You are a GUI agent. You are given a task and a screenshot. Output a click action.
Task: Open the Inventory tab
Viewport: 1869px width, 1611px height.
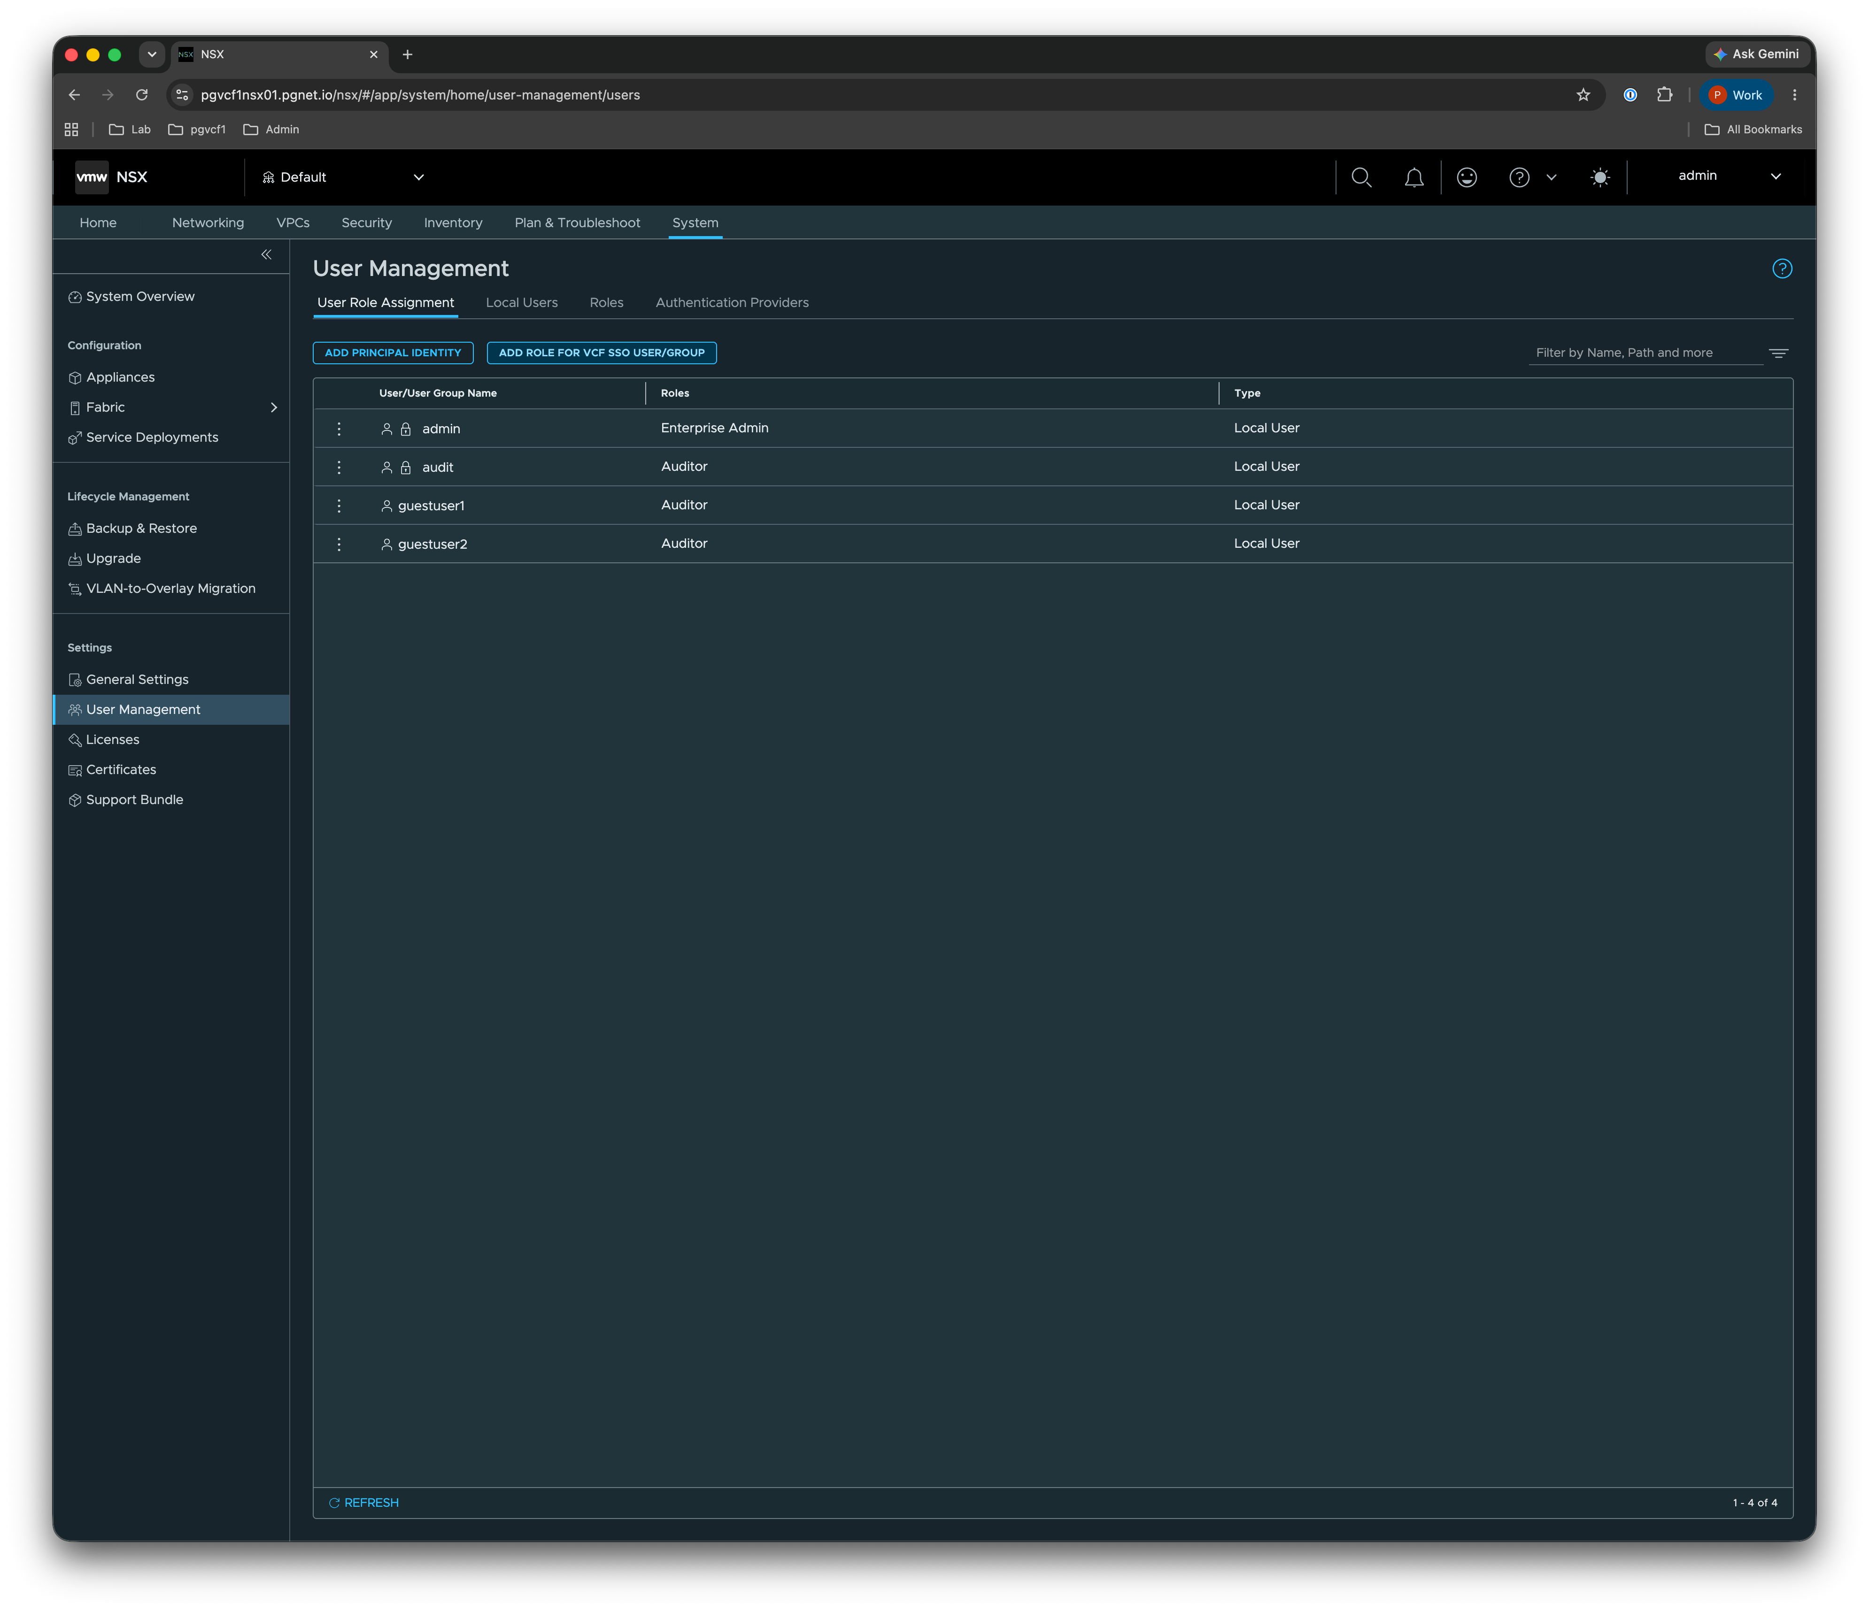pyautogui.click(x=454, y=222)
